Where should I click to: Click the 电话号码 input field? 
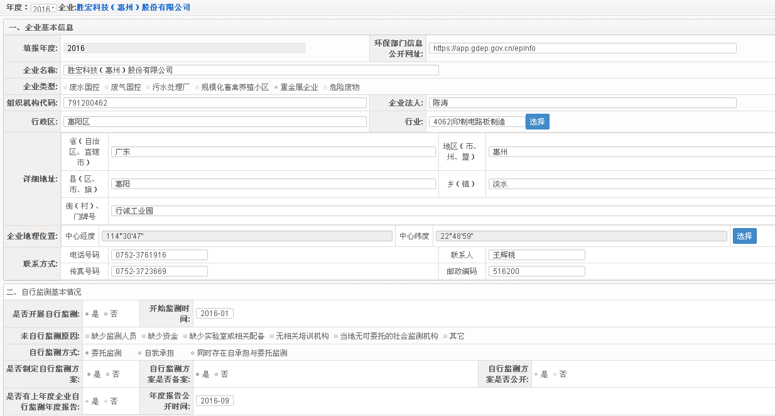[x=159, y=255]
